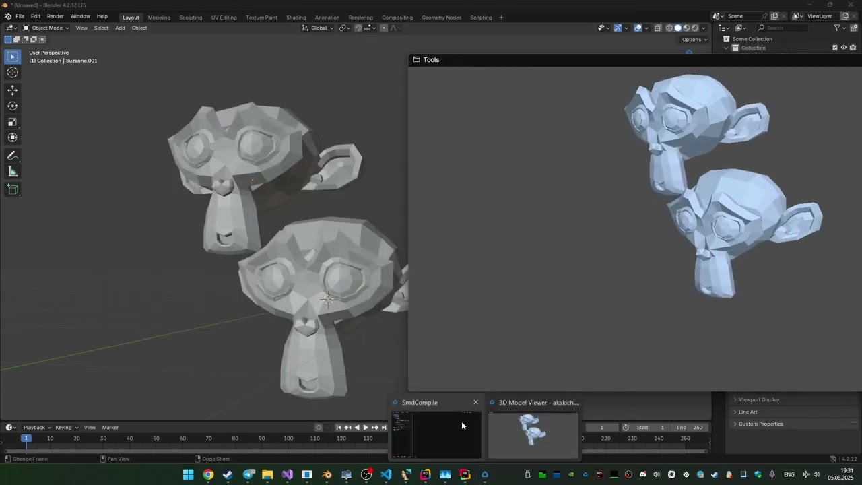Image resolution: width=862 pixels, height=485 pixels.
Task: Open Global transform orientation dropdown
Action: (x=318, y=28)
